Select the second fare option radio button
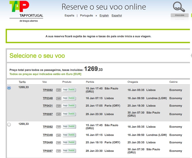Screen dimensions: 192x158 point(9,125)
